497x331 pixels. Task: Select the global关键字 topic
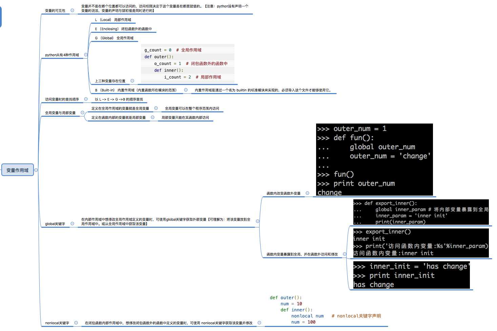click(55, 224)
